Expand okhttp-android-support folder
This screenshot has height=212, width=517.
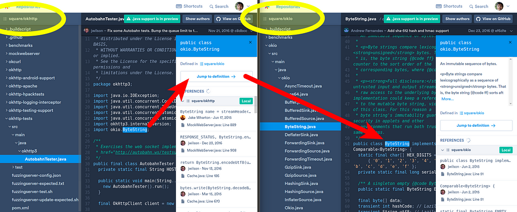pyautogui.click(x=7, y=78)
